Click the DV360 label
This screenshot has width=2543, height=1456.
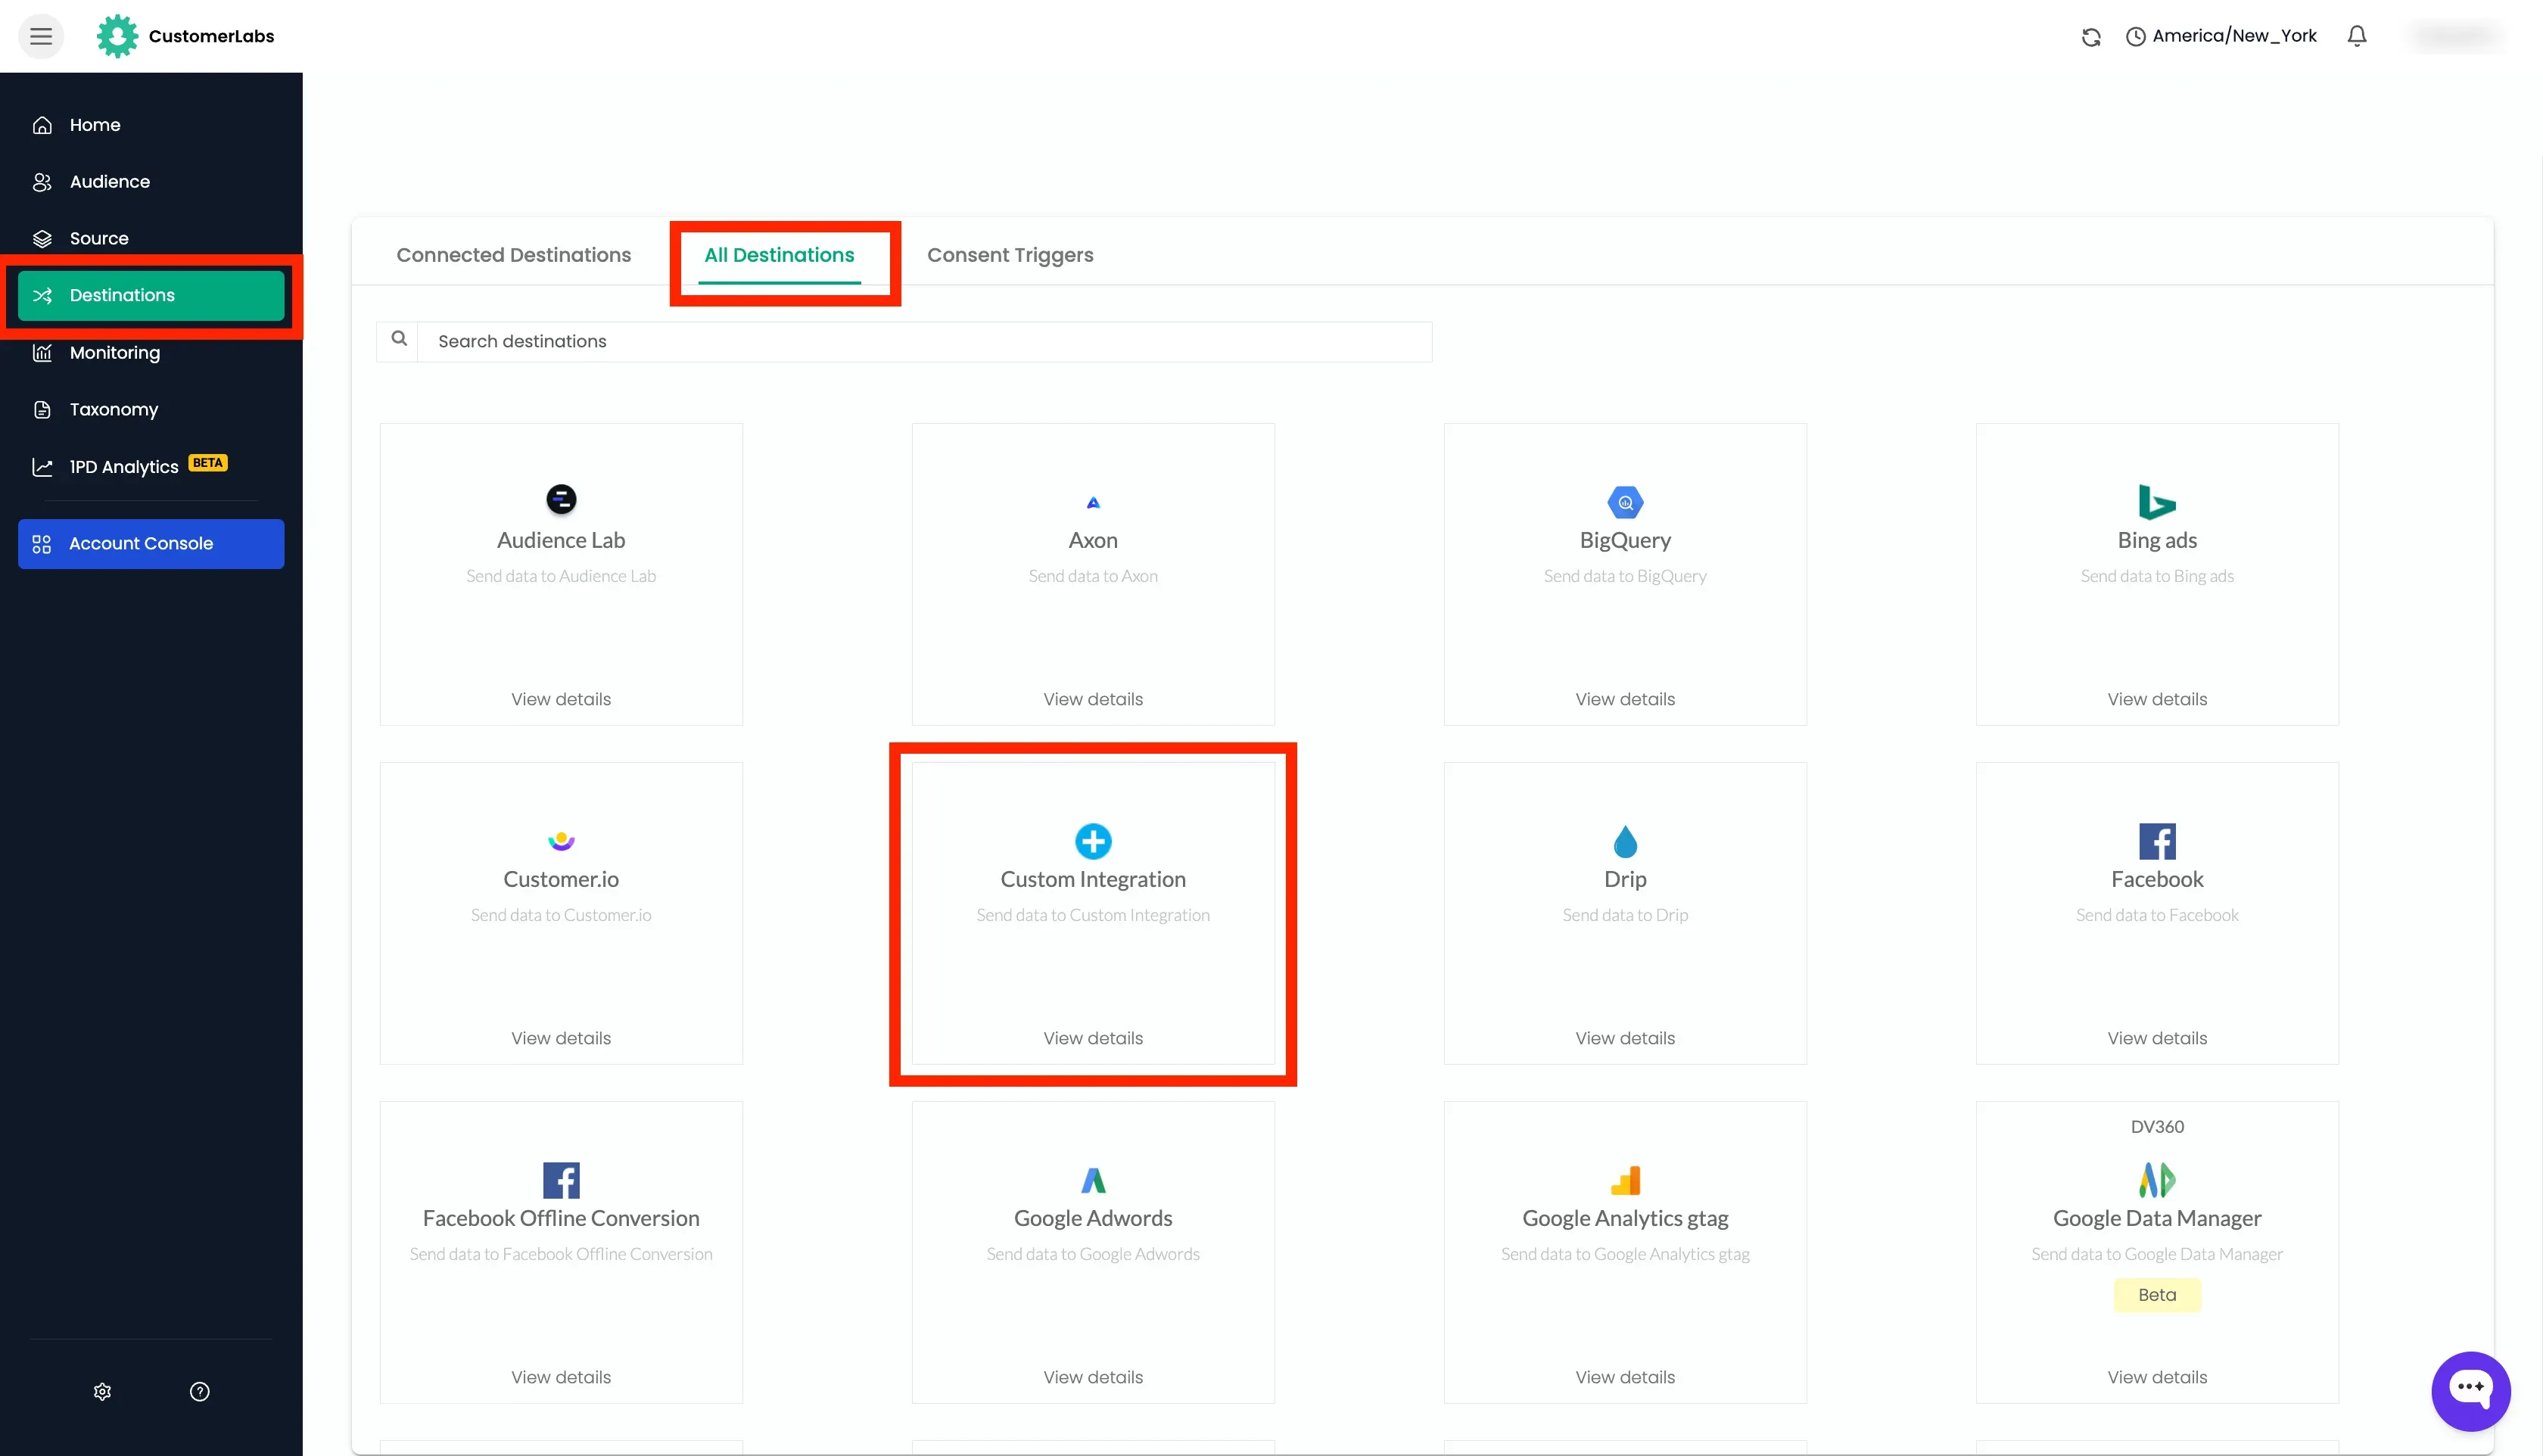pos(2157,1127)
